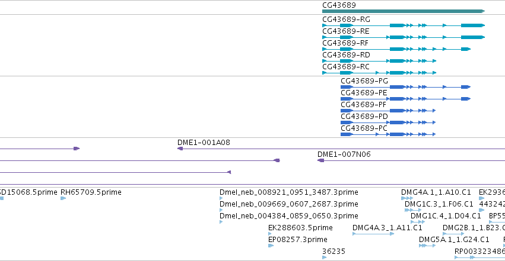Select Dmel_neb_004384_0859_0650.3prime label
This screenshot has width=505, height=261.
288,217
